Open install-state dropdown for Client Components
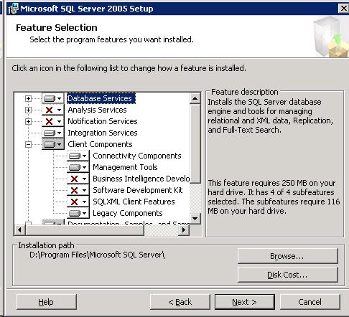 click(x=53, y=144)
